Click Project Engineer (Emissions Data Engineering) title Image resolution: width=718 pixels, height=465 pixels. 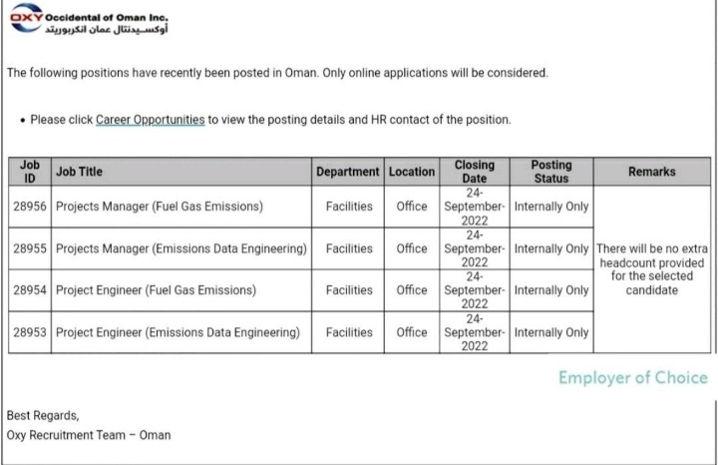tap(178, 332)
